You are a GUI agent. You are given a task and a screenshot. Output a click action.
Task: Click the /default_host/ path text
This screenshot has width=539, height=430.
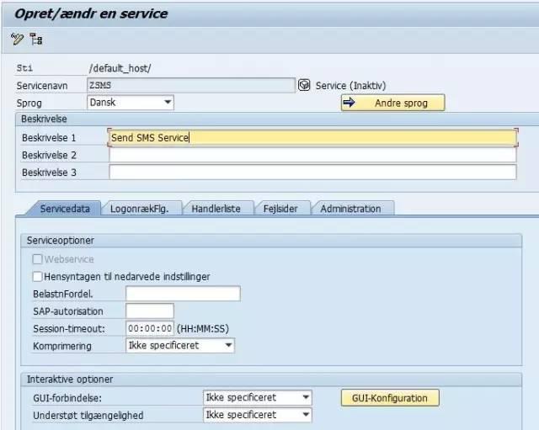click(120, 68)
